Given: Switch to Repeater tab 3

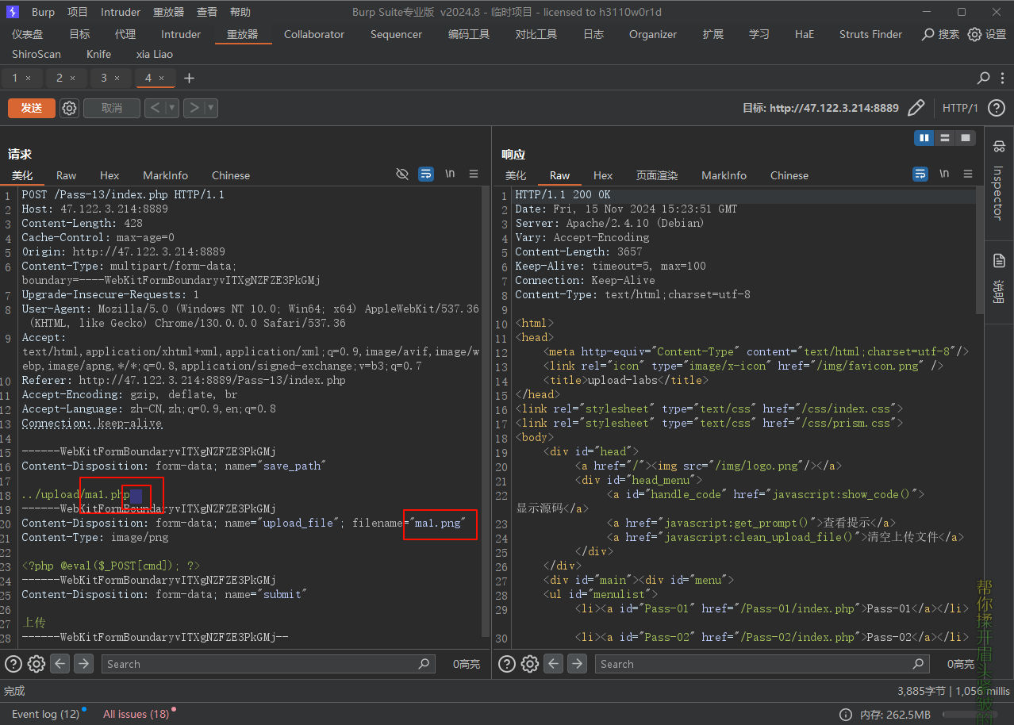Looking at the screenshot, I should tap(104, 78).
